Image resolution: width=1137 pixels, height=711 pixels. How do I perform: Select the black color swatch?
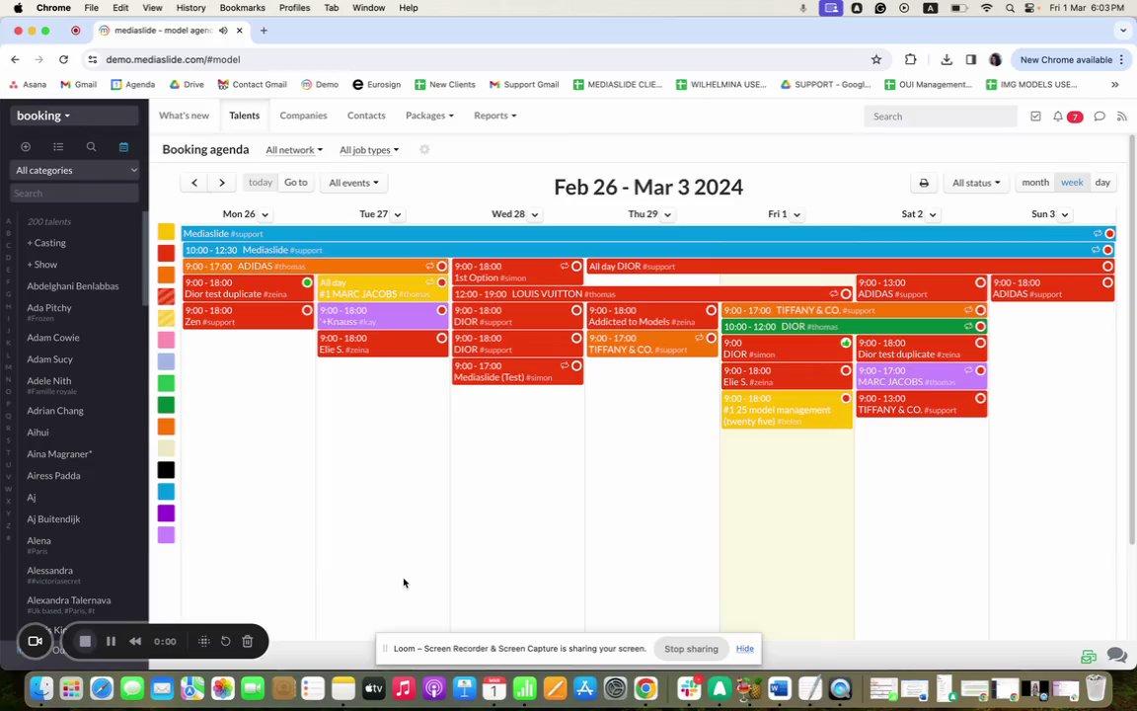[166, 470]
